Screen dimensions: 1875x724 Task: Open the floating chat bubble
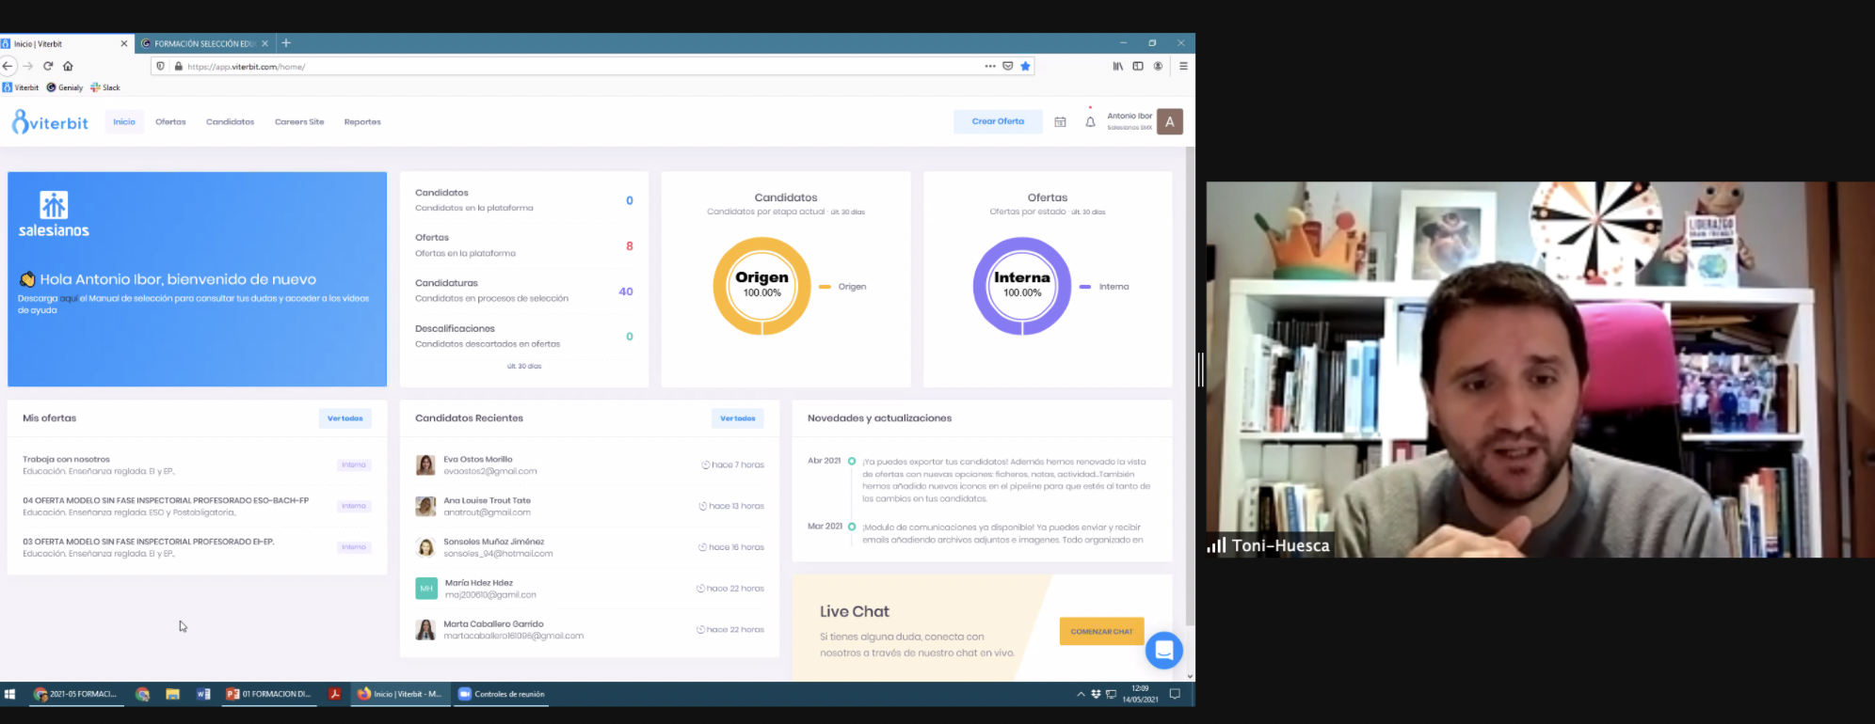pyautogui.click(x=1163, y=650)
